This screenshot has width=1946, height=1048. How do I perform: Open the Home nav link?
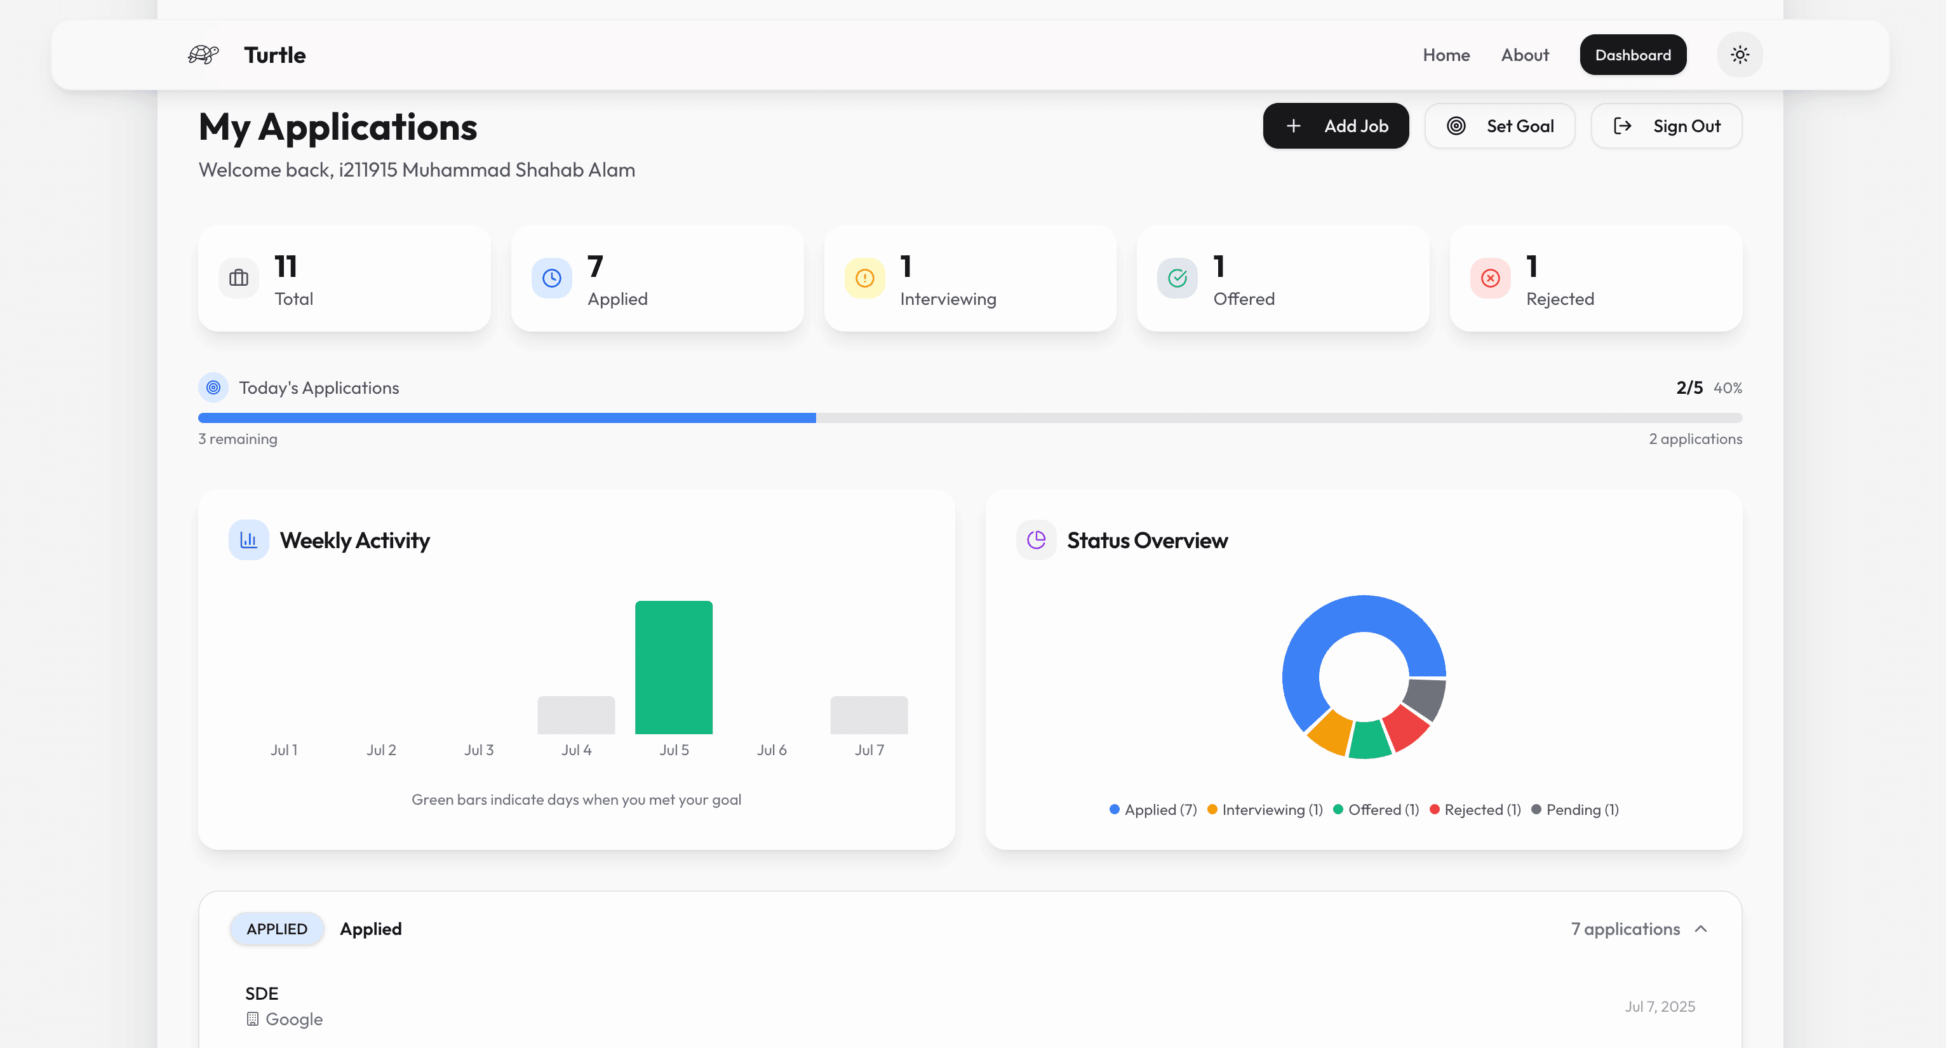[1446, 55]
